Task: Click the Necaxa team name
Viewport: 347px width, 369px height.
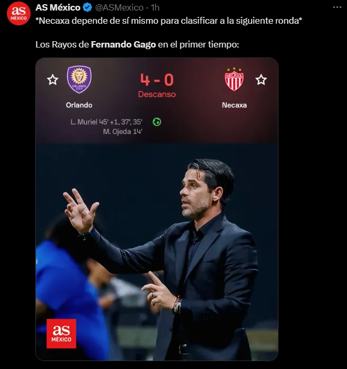Action: click(234, 105)
